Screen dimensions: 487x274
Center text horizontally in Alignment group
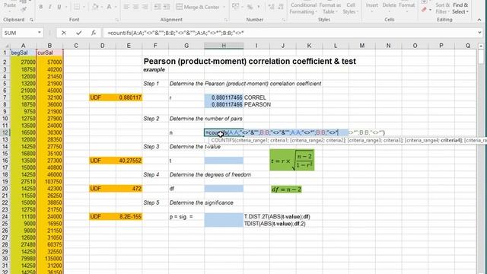(x=135, y=7)
